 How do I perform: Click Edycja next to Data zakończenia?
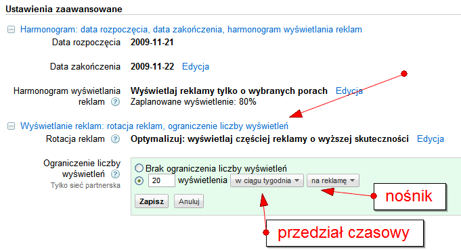click(196, 67)
